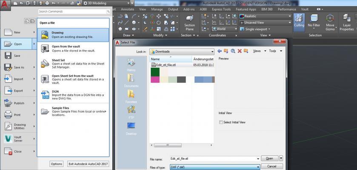Image resolution: width=357 pixels, height=170 pixels.
Task: Open the Import submenu
Action: tap(18, 79)
